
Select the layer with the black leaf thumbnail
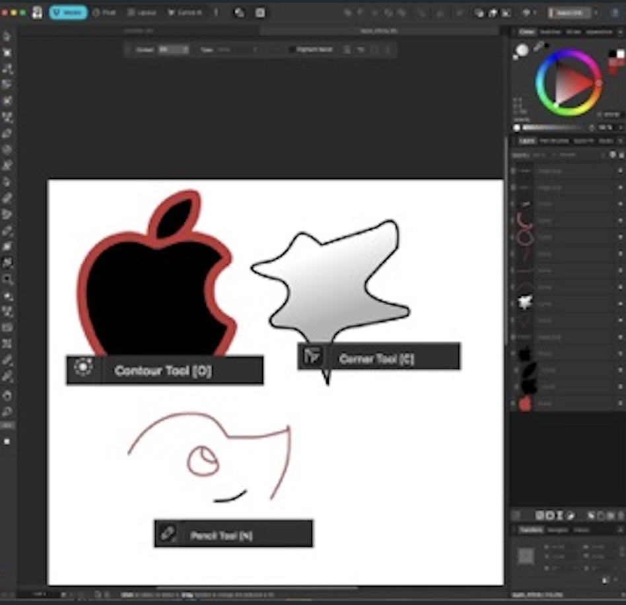[567, 370]
